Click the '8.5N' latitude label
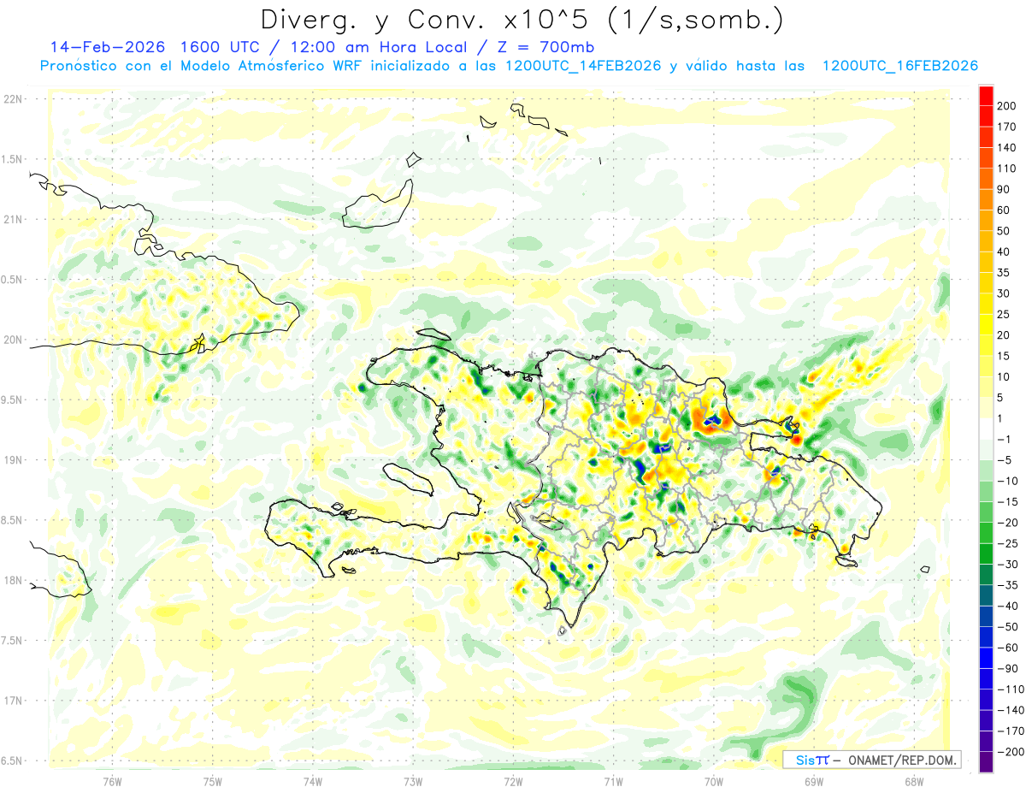 point(13,520)
